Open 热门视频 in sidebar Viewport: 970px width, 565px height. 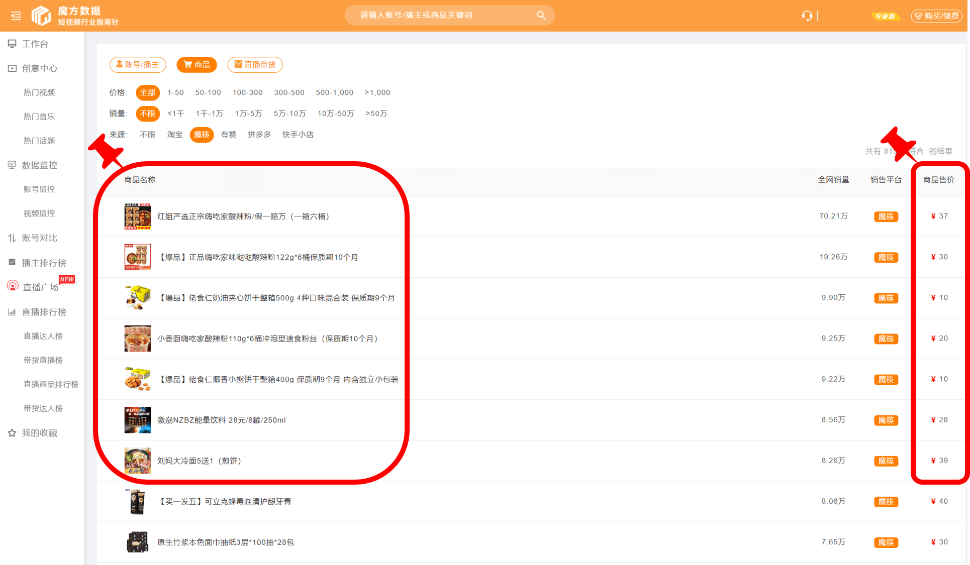(x=39, y=92)
